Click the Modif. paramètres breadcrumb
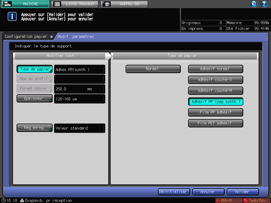 tap(75, 37)
